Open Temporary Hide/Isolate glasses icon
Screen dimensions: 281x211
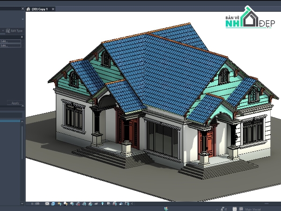[x=96, y=203]
